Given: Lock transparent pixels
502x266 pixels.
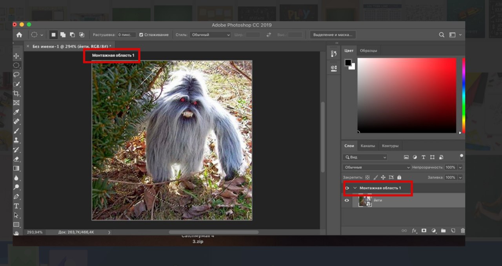Looking at the screenshot, I should 367,177.
